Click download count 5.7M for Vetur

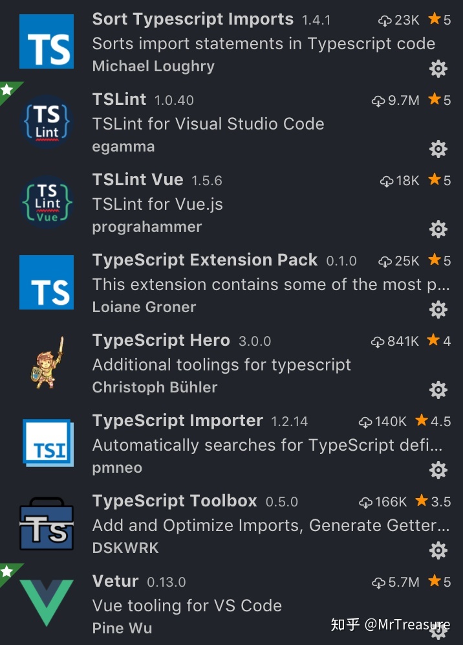[396, 582]
